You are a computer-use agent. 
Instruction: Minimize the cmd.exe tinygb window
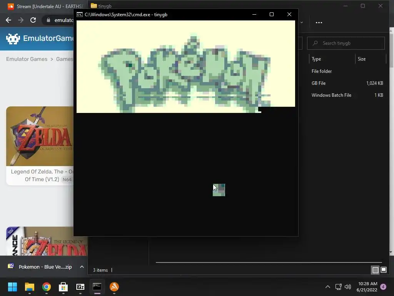(254, 14)
